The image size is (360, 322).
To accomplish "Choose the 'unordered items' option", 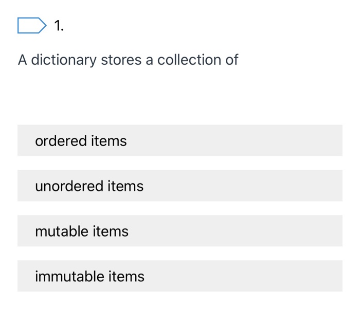I will point(180,186).
